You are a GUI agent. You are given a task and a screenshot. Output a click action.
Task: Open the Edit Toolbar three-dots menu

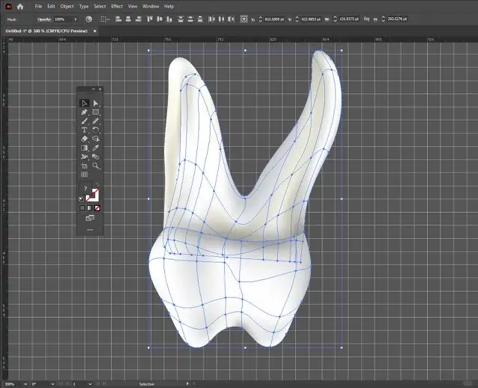coord(90,230)
